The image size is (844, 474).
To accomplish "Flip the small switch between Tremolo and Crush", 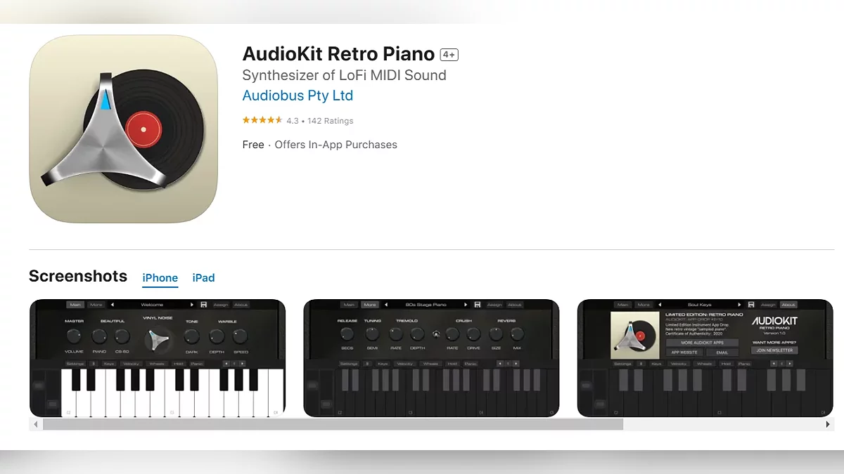I will (x=435, y=334).
